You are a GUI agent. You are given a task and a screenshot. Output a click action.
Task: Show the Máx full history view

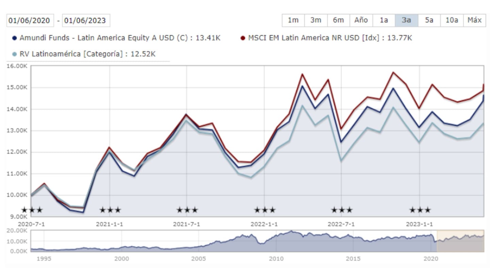[475, 20]
